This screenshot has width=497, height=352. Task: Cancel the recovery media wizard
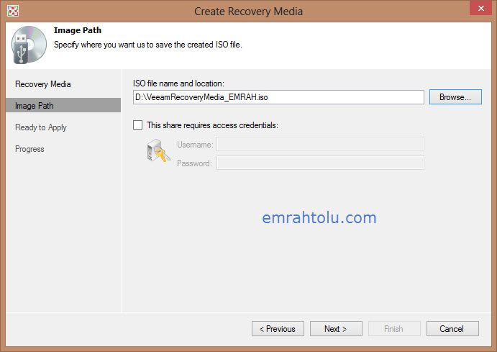tap(452, 329)
